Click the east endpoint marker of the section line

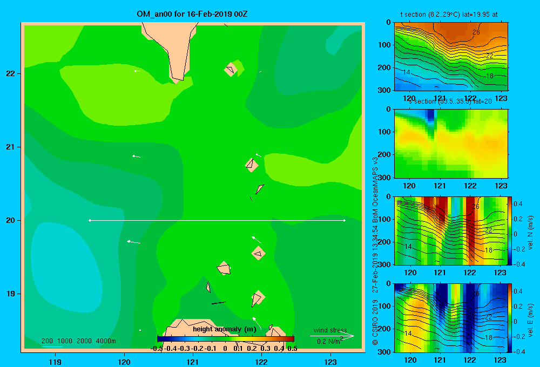[344, 220]
